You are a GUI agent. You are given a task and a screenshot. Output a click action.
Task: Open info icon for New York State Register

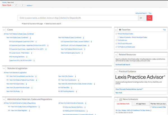(x=29, y=111)
